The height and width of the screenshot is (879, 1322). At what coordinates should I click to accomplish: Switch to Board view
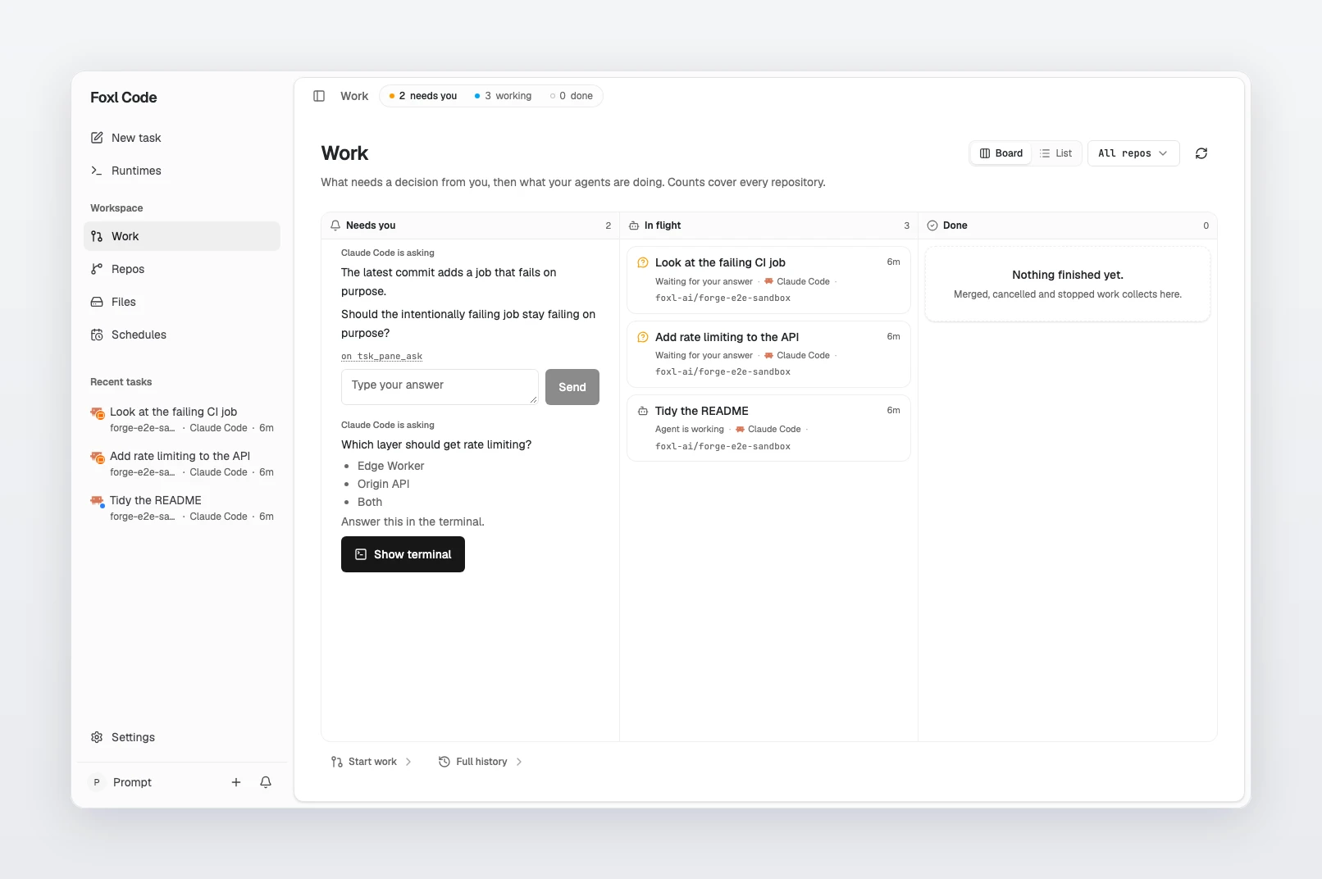coord(1001,153)
